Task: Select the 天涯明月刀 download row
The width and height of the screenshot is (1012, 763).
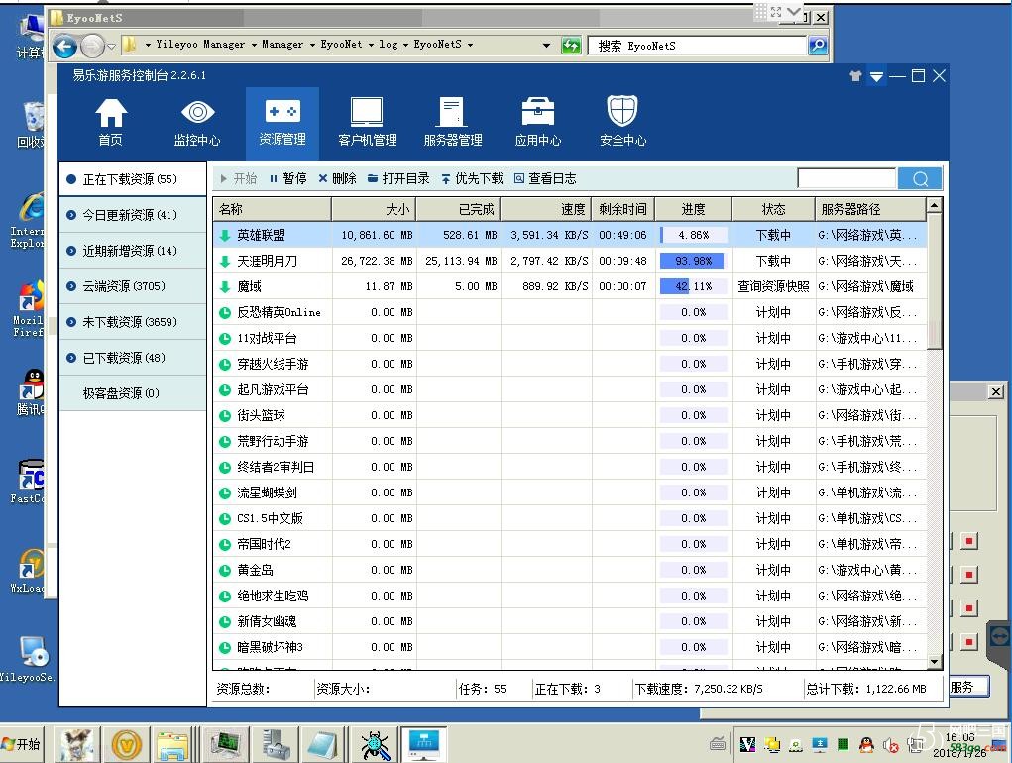Action: coord(569,261)
